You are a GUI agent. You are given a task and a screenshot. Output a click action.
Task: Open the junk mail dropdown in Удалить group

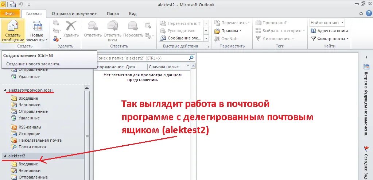tap(57, 38)
